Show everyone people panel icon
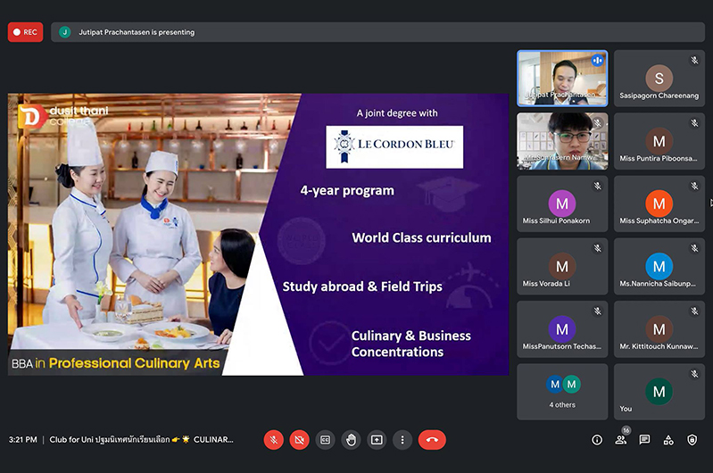Screen dimensions: 713x473 click(621, 440)
